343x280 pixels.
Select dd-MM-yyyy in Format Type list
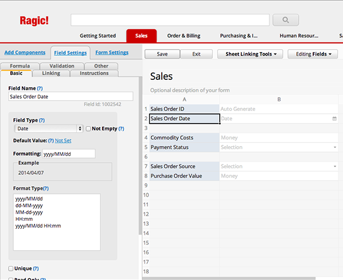coord(29,205)
